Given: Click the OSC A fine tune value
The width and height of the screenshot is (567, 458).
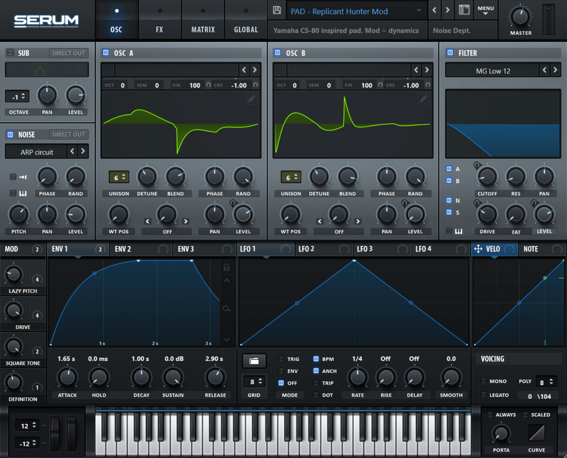Looking at the screenshot, I should click(x=195, y=85).
